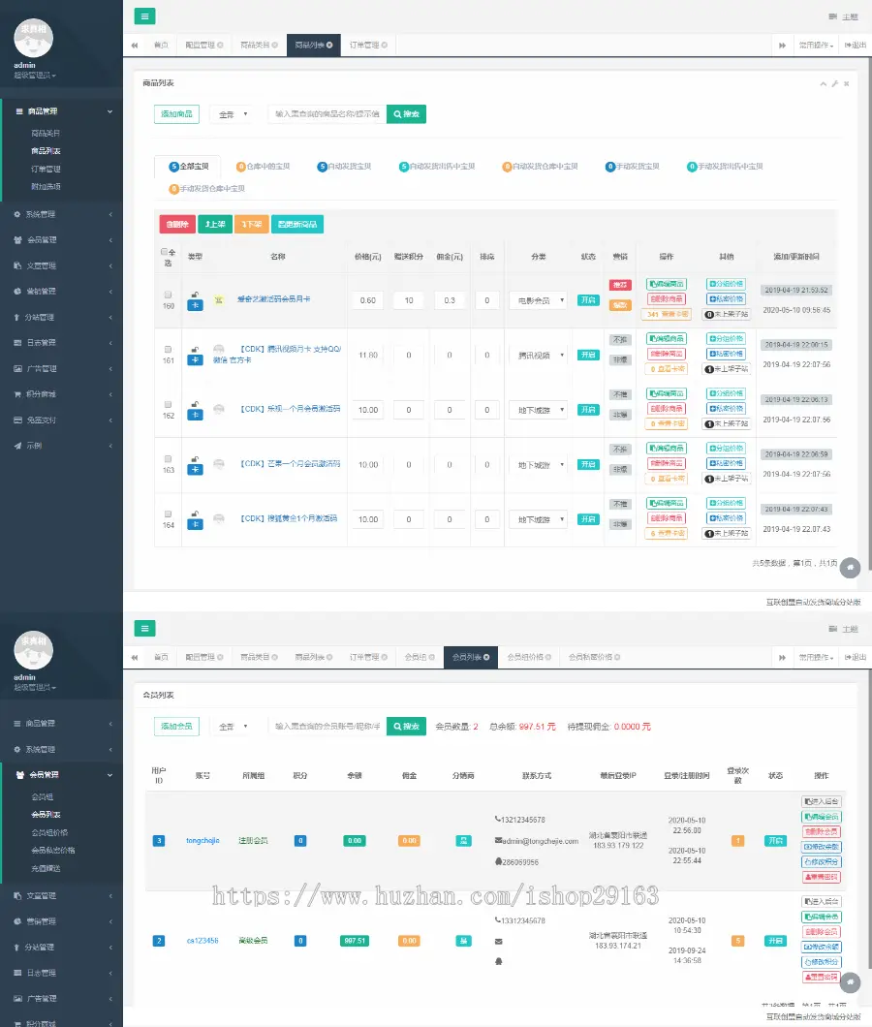Click the blue card icon for product 161
This screenshot has height=1027, width=872.
tap(196, 359)
